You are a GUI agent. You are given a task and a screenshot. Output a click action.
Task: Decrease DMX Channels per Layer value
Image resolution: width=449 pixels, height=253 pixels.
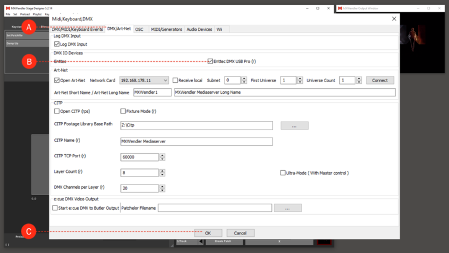(162, 190)
